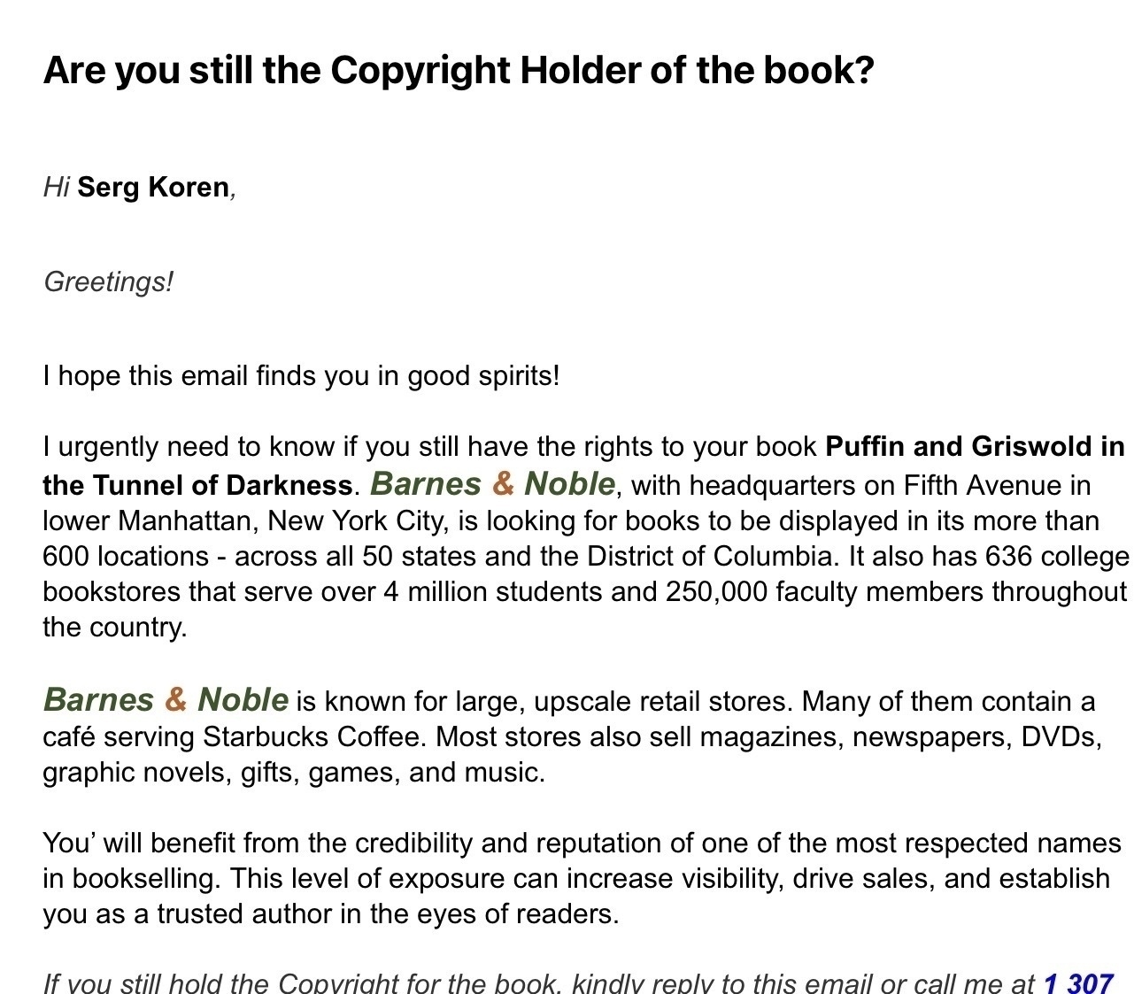The width and height of the screenshot is (1134, 994).
Task: Click the recipient name Serg Koren
Action: click(153, 187)
